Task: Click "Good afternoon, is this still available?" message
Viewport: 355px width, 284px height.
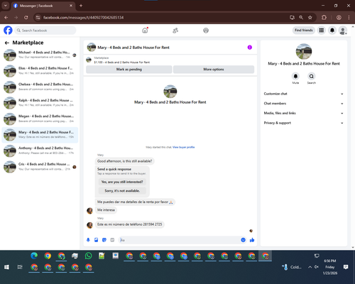Action: [125, 161]
